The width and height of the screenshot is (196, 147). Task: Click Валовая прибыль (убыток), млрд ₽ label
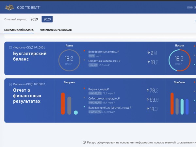110,108
